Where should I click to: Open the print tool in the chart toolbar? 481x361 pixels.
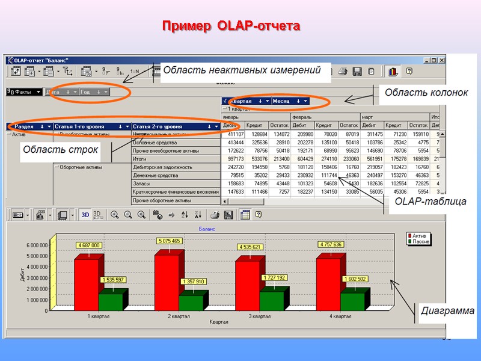[215, 214]
